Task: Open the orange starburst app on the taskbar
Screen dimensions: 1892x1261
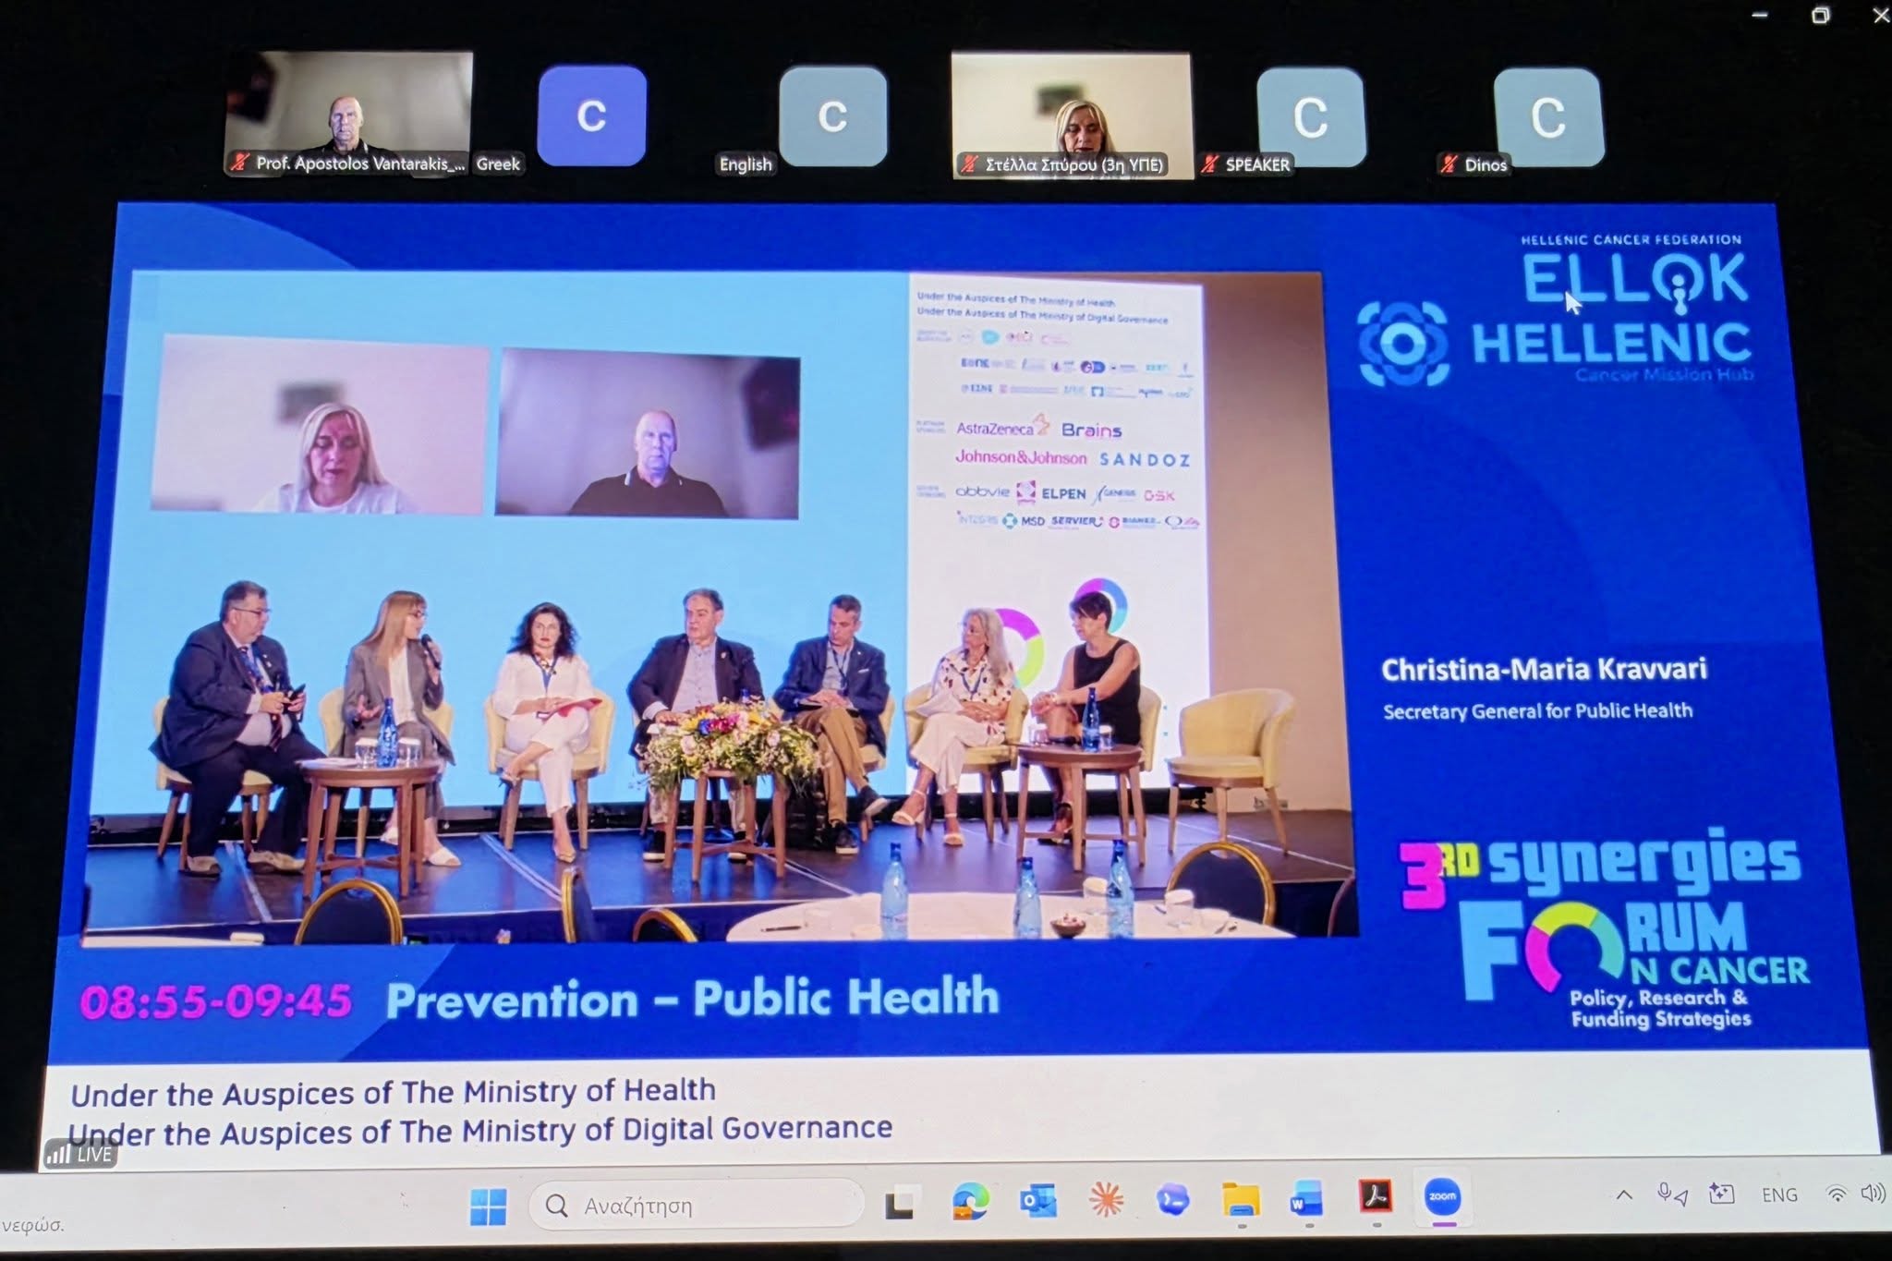Action: 1106,1200
